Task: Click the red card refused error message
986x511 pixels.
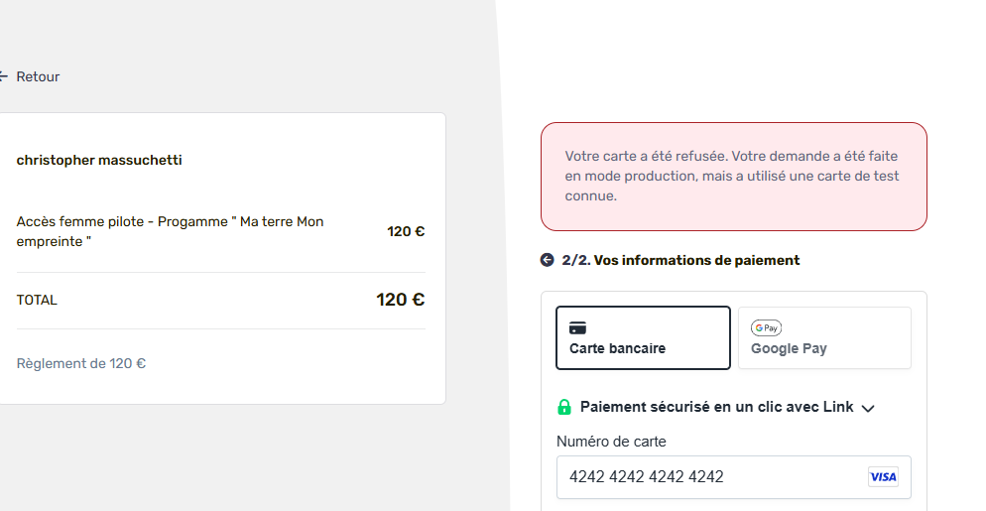Action: pos(734,177)
